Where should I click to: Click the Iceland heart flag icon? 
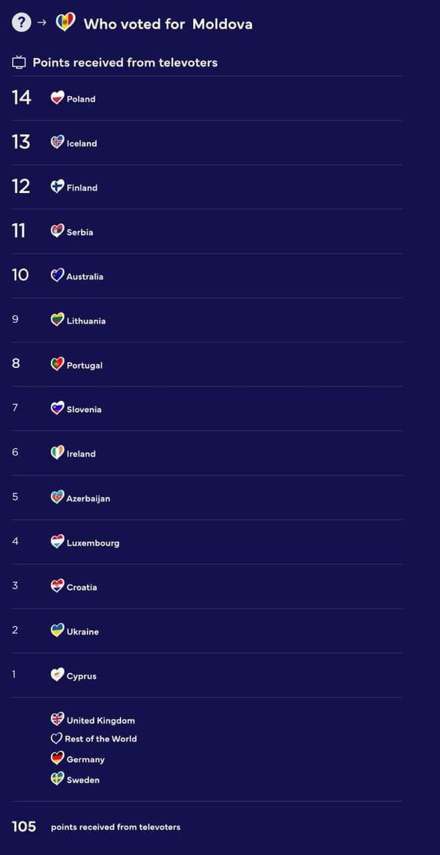57,142
